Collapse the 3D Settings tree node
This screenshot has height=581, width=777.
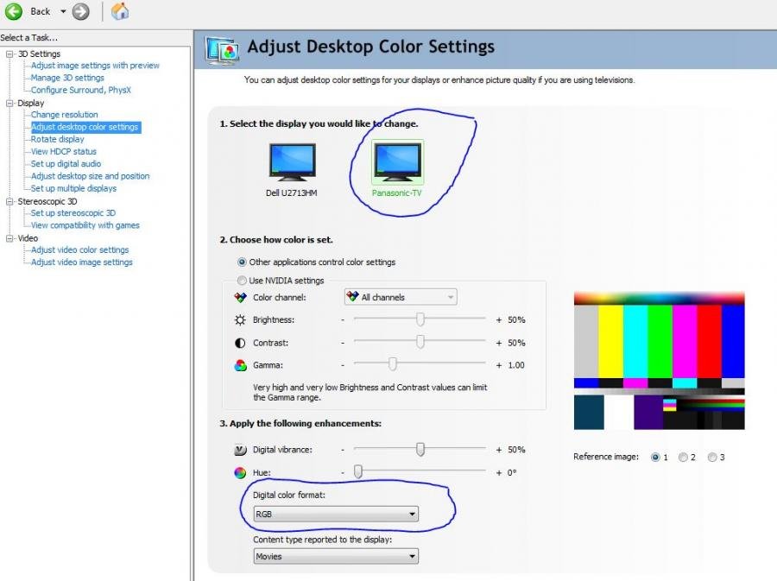coord(9,54)
